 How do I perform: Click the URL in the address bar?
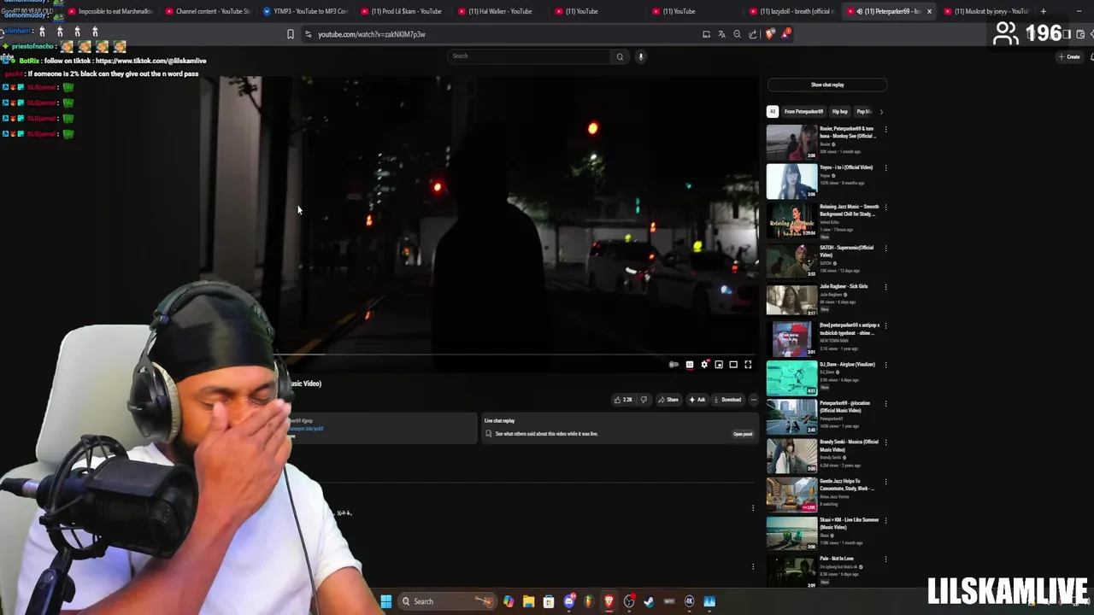[372, 34]
